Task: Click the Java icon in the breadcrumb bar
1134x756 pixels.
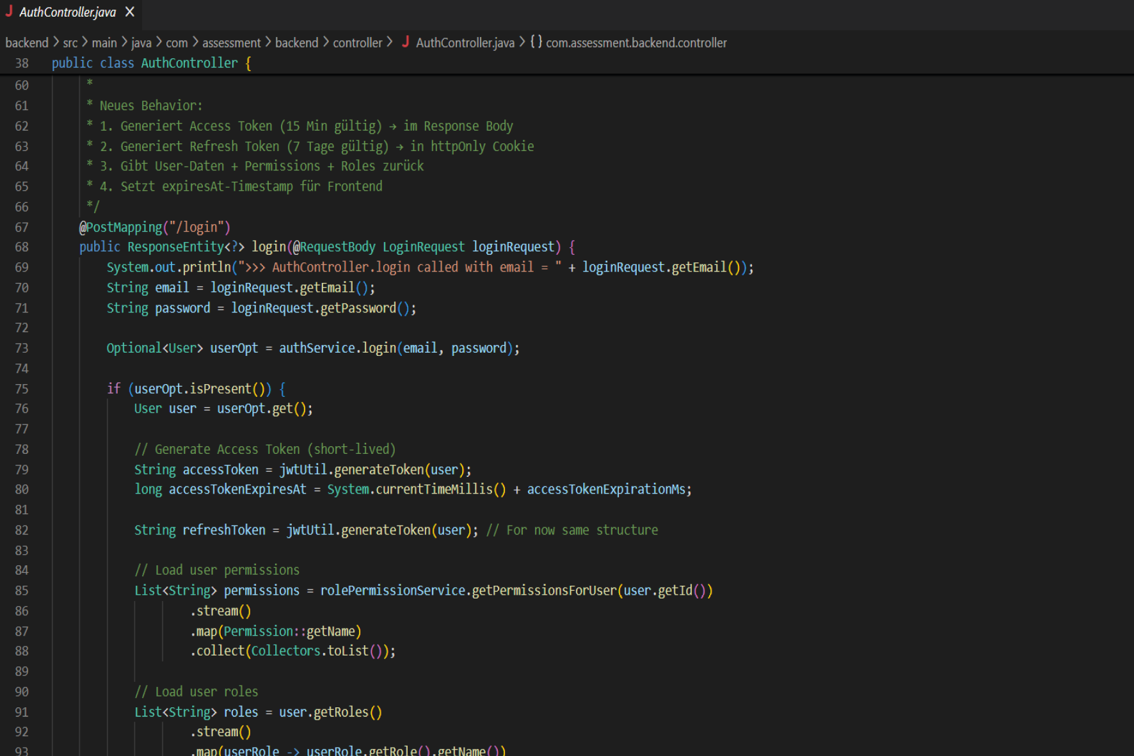Action: [406, 42]
